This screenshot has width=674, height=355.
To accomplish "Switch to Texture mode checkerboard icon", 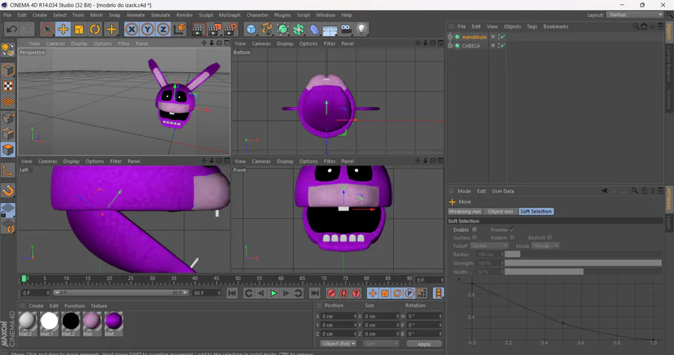I will [x=8, y=86].
